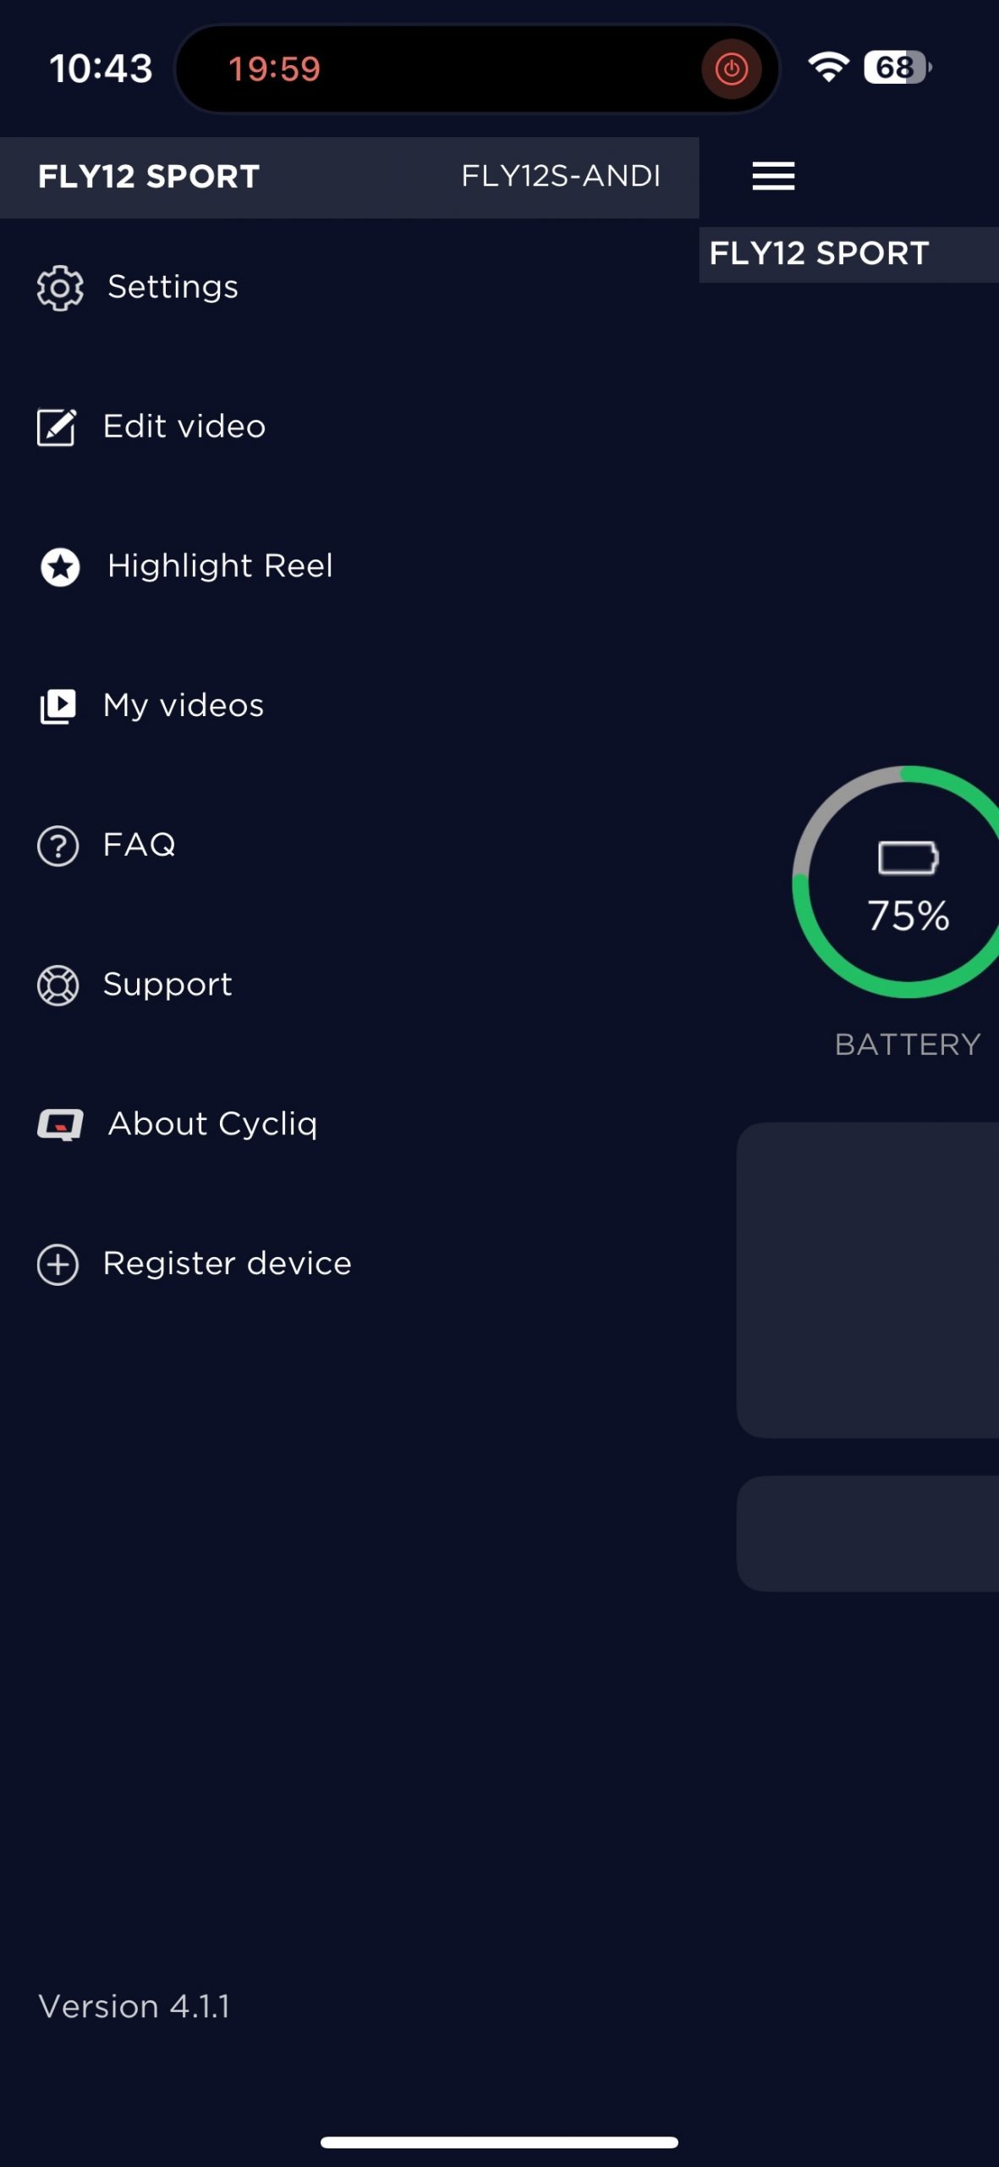Open the Settings menu item
The image size is (999, 2167).
[x=173, y=287]
